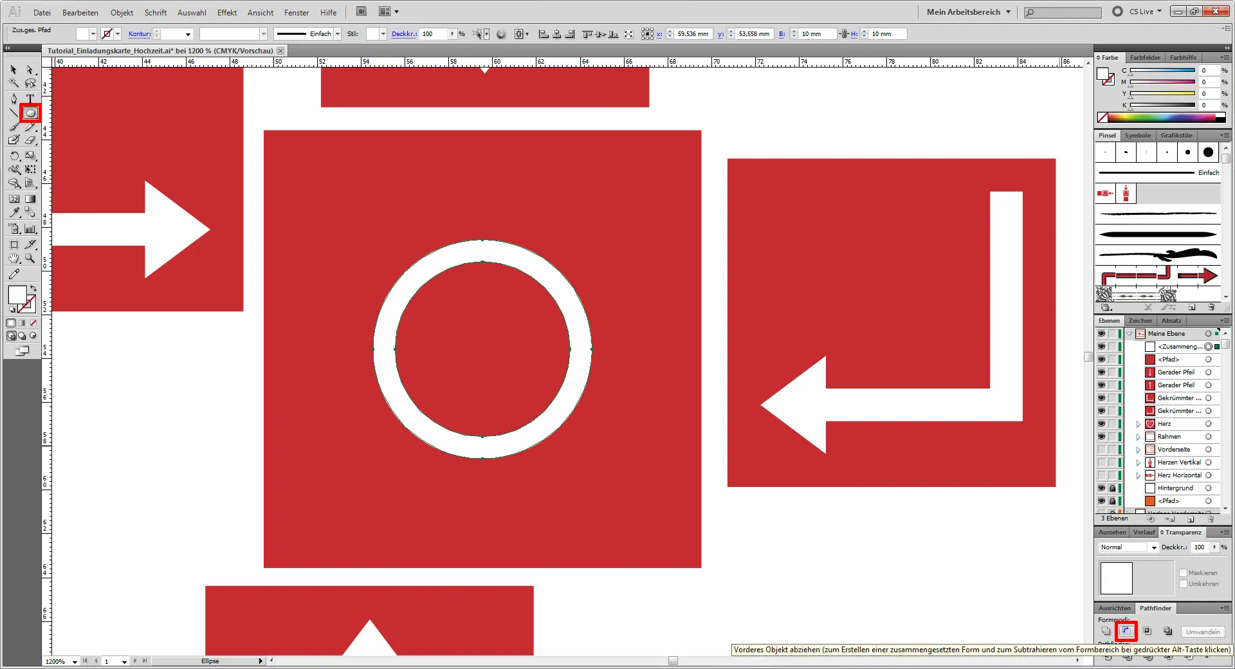1235x669 pixels.
Task: Hide the Herz layer via eye icon
Action: [1101, 424]
